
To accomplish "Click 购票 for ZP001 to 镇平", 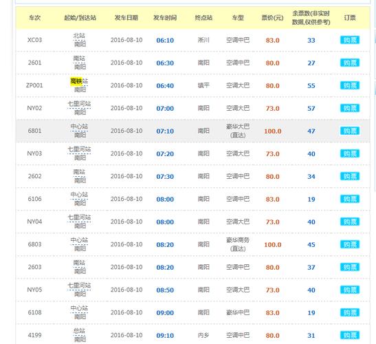I will 350,85.
